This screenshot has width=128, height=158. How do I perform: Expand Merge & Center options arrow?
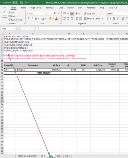tap(102, 19)
